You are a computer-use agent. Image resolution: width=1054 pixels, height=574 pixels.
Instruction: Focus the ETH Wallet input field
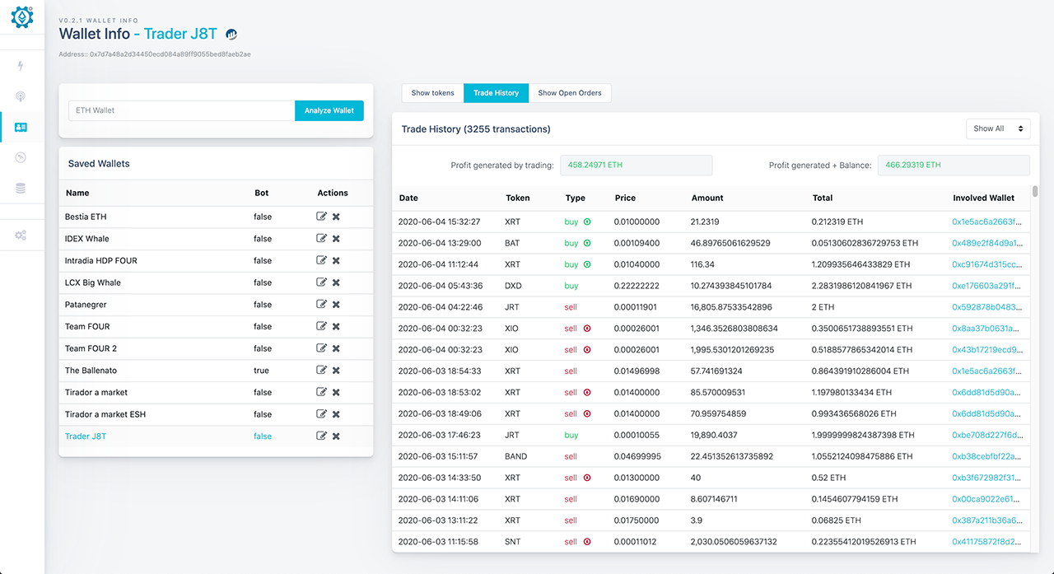181,110
